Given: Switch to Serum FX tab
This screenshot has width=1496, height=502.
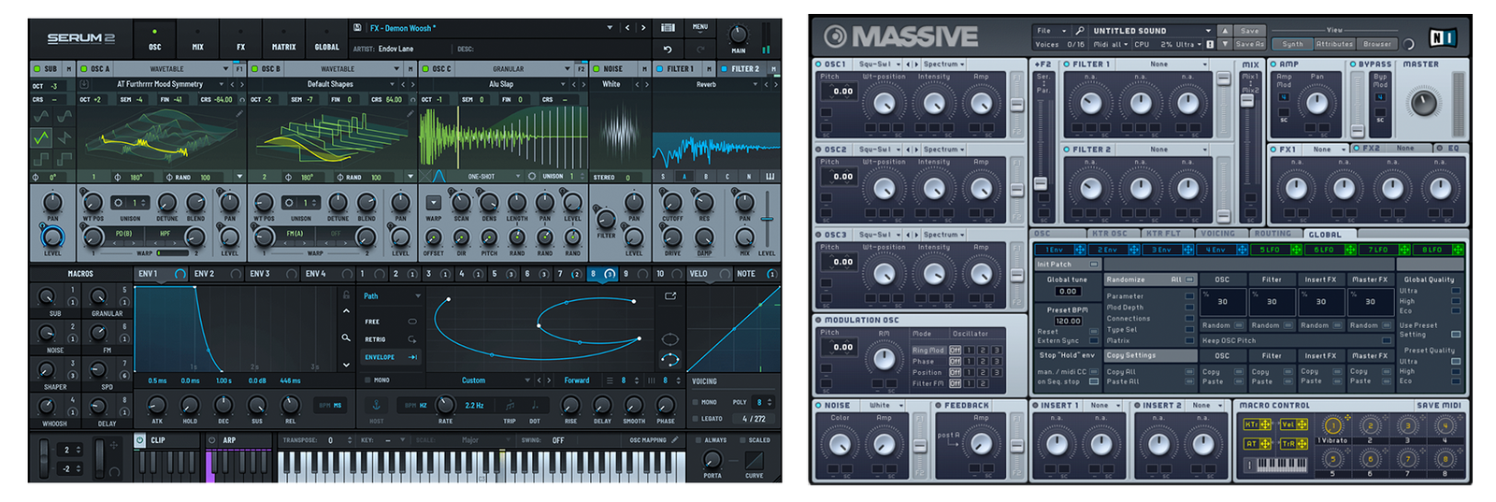Looking at the screenshot, I should click(240, 40).
